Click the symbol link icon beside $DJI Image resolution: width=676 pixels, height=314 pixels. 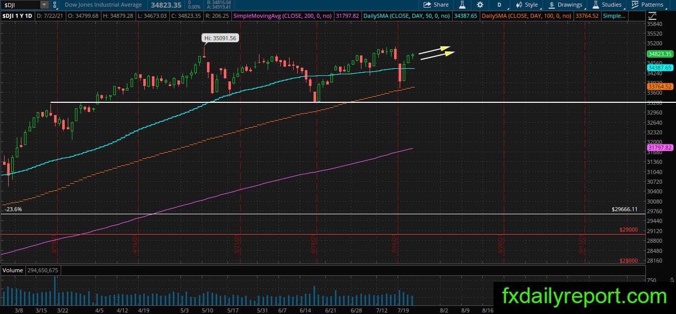pos(55,5)
